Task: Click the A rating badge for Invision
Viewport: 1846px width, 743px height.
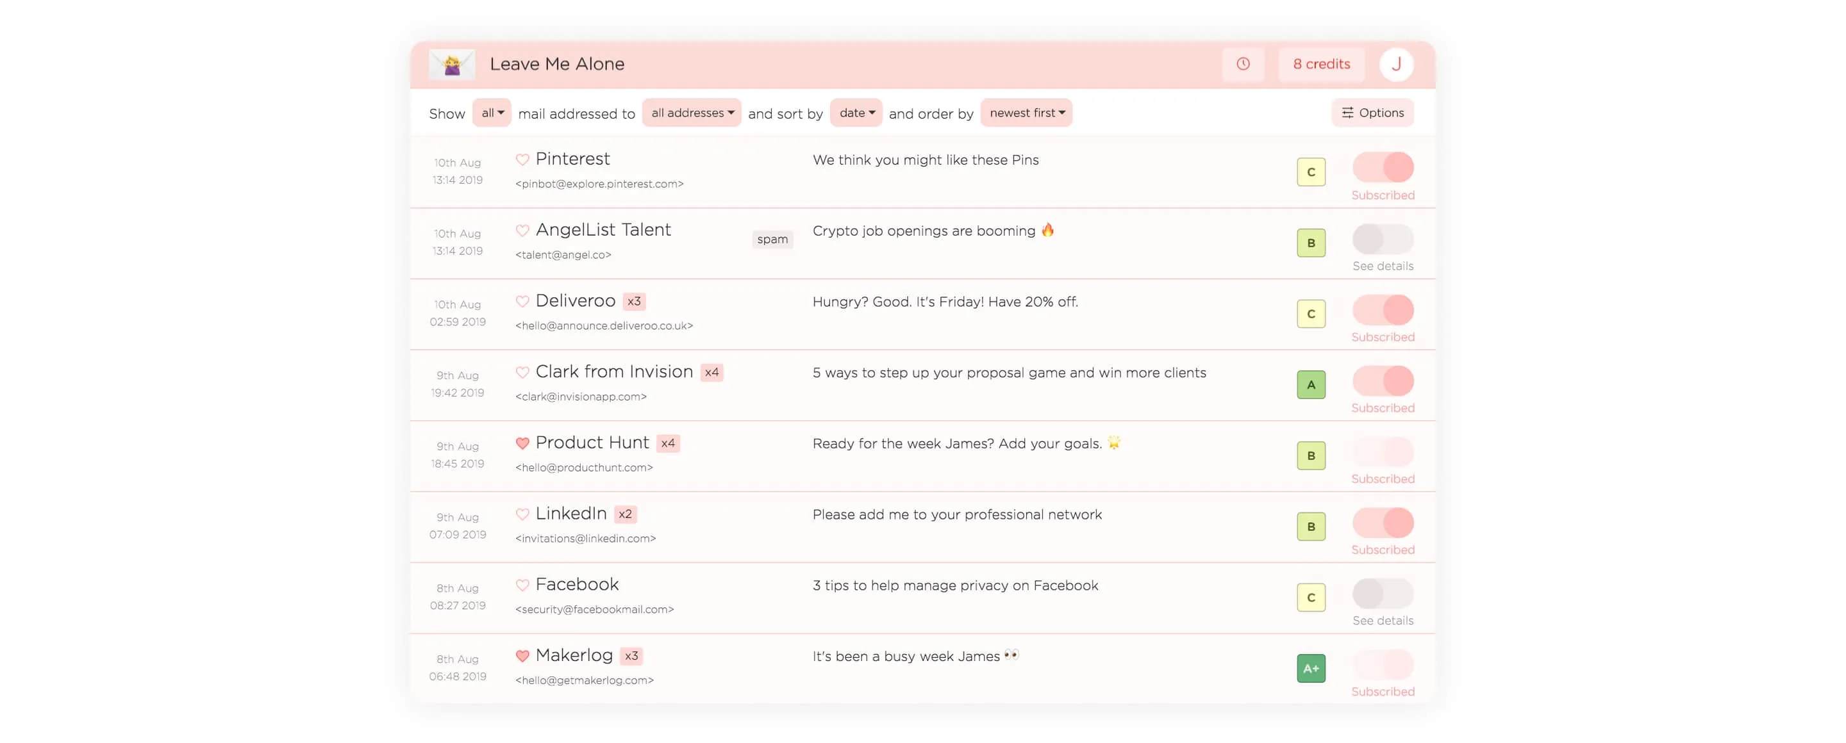Action: click(1311, 384)
